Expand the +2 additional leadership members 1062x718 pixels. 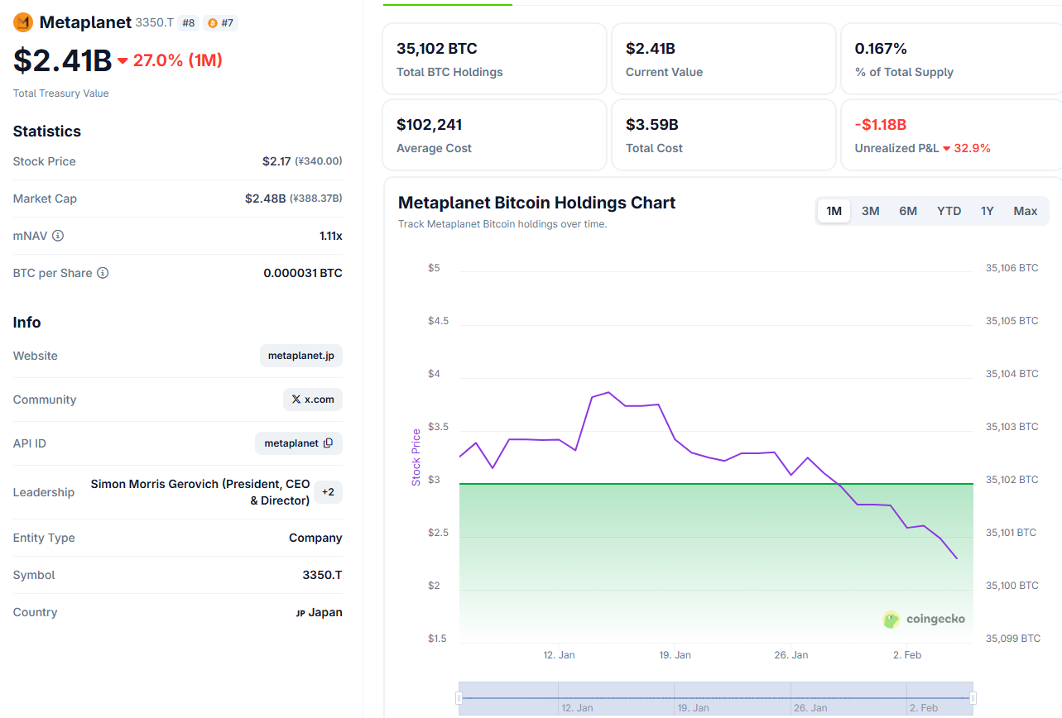pos(328,492)
